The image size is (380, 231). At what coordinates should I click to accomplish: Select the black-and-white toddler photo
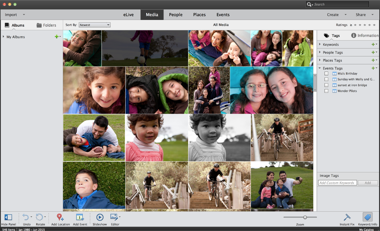point(219,138)
